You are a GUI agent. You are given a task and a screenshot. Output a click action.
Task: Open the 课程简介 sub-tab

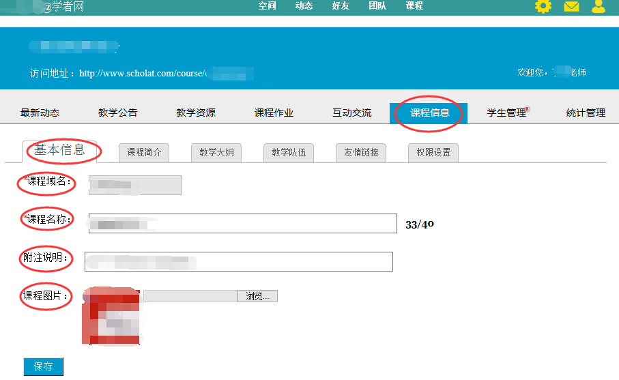click(x=144, y=153)
